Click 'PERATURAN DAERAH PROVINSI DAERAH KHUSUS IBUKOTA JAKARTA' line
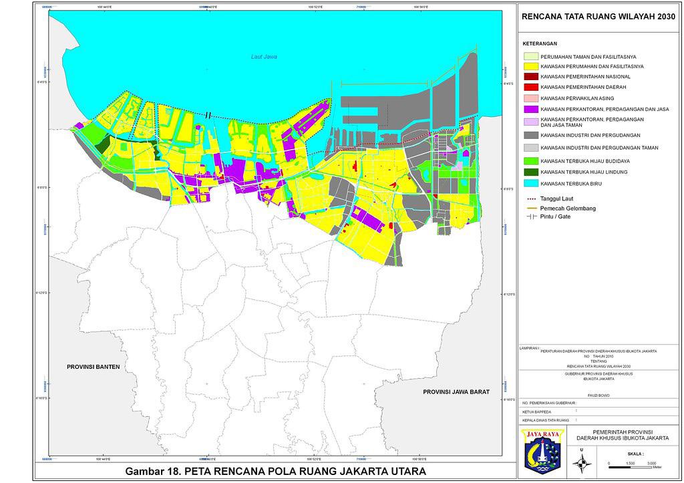Image resolution: width=684 pixels, height=483 pixels. pos(598,351)
